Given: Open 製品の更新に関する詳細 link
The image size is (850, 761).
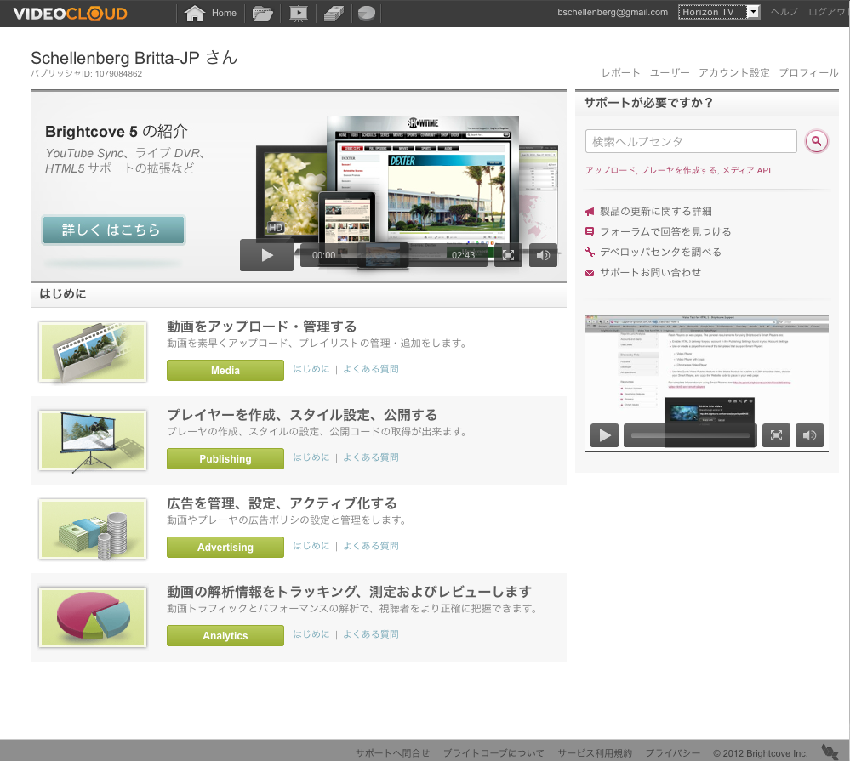Looking at the screenshot, I should coord(656,211).
